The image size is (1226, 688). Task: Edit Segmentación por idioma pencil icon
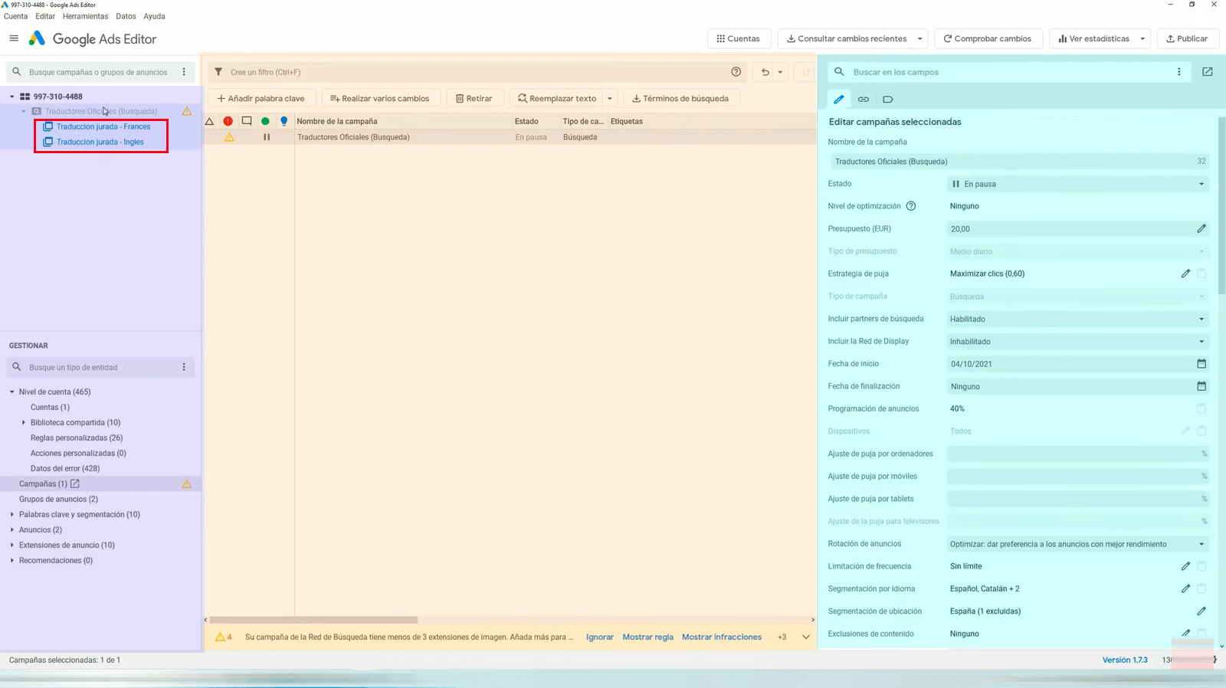1185,588
